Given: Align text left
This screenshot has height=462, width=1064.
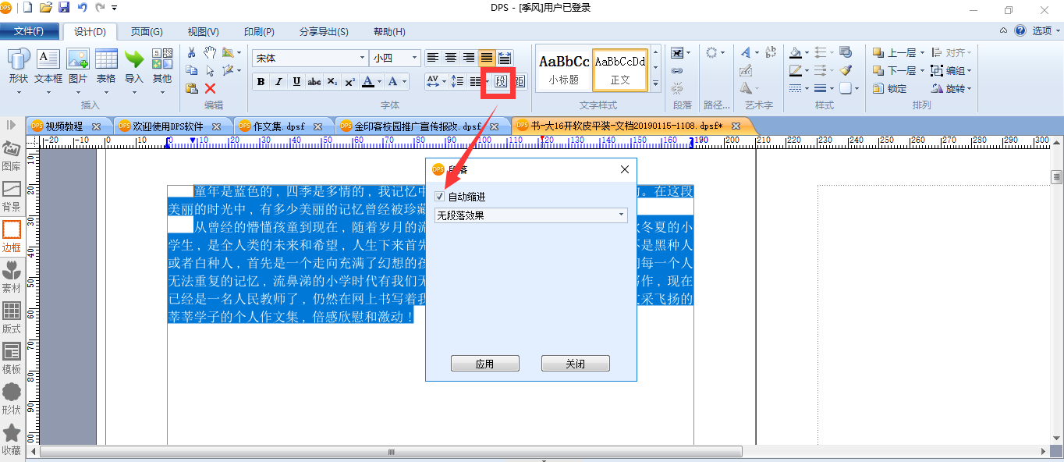Looking at the screenshot, I should coord(433,58).
